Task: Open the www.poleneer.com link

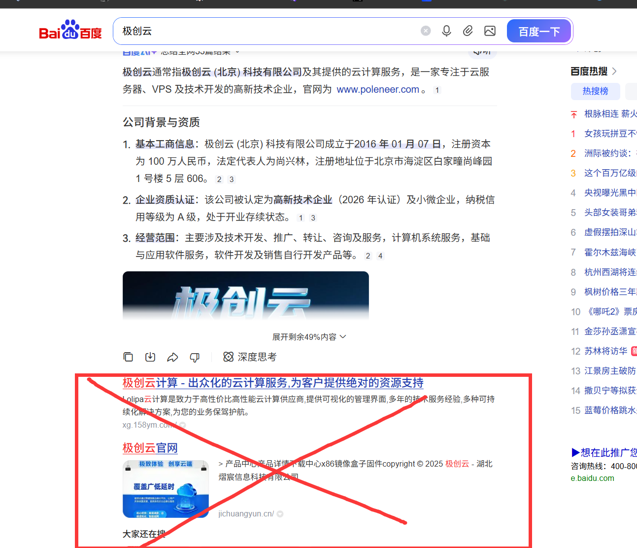Action: coord(377,89)
